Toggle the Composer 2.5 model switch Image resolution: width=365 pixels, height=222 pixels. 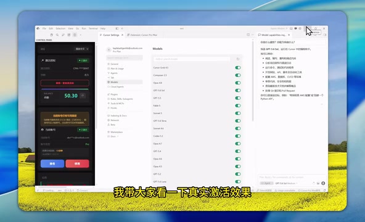237,75
